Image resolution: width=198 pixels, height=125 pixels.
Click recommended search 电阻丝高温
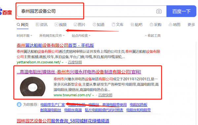click(x=73, y=110)
